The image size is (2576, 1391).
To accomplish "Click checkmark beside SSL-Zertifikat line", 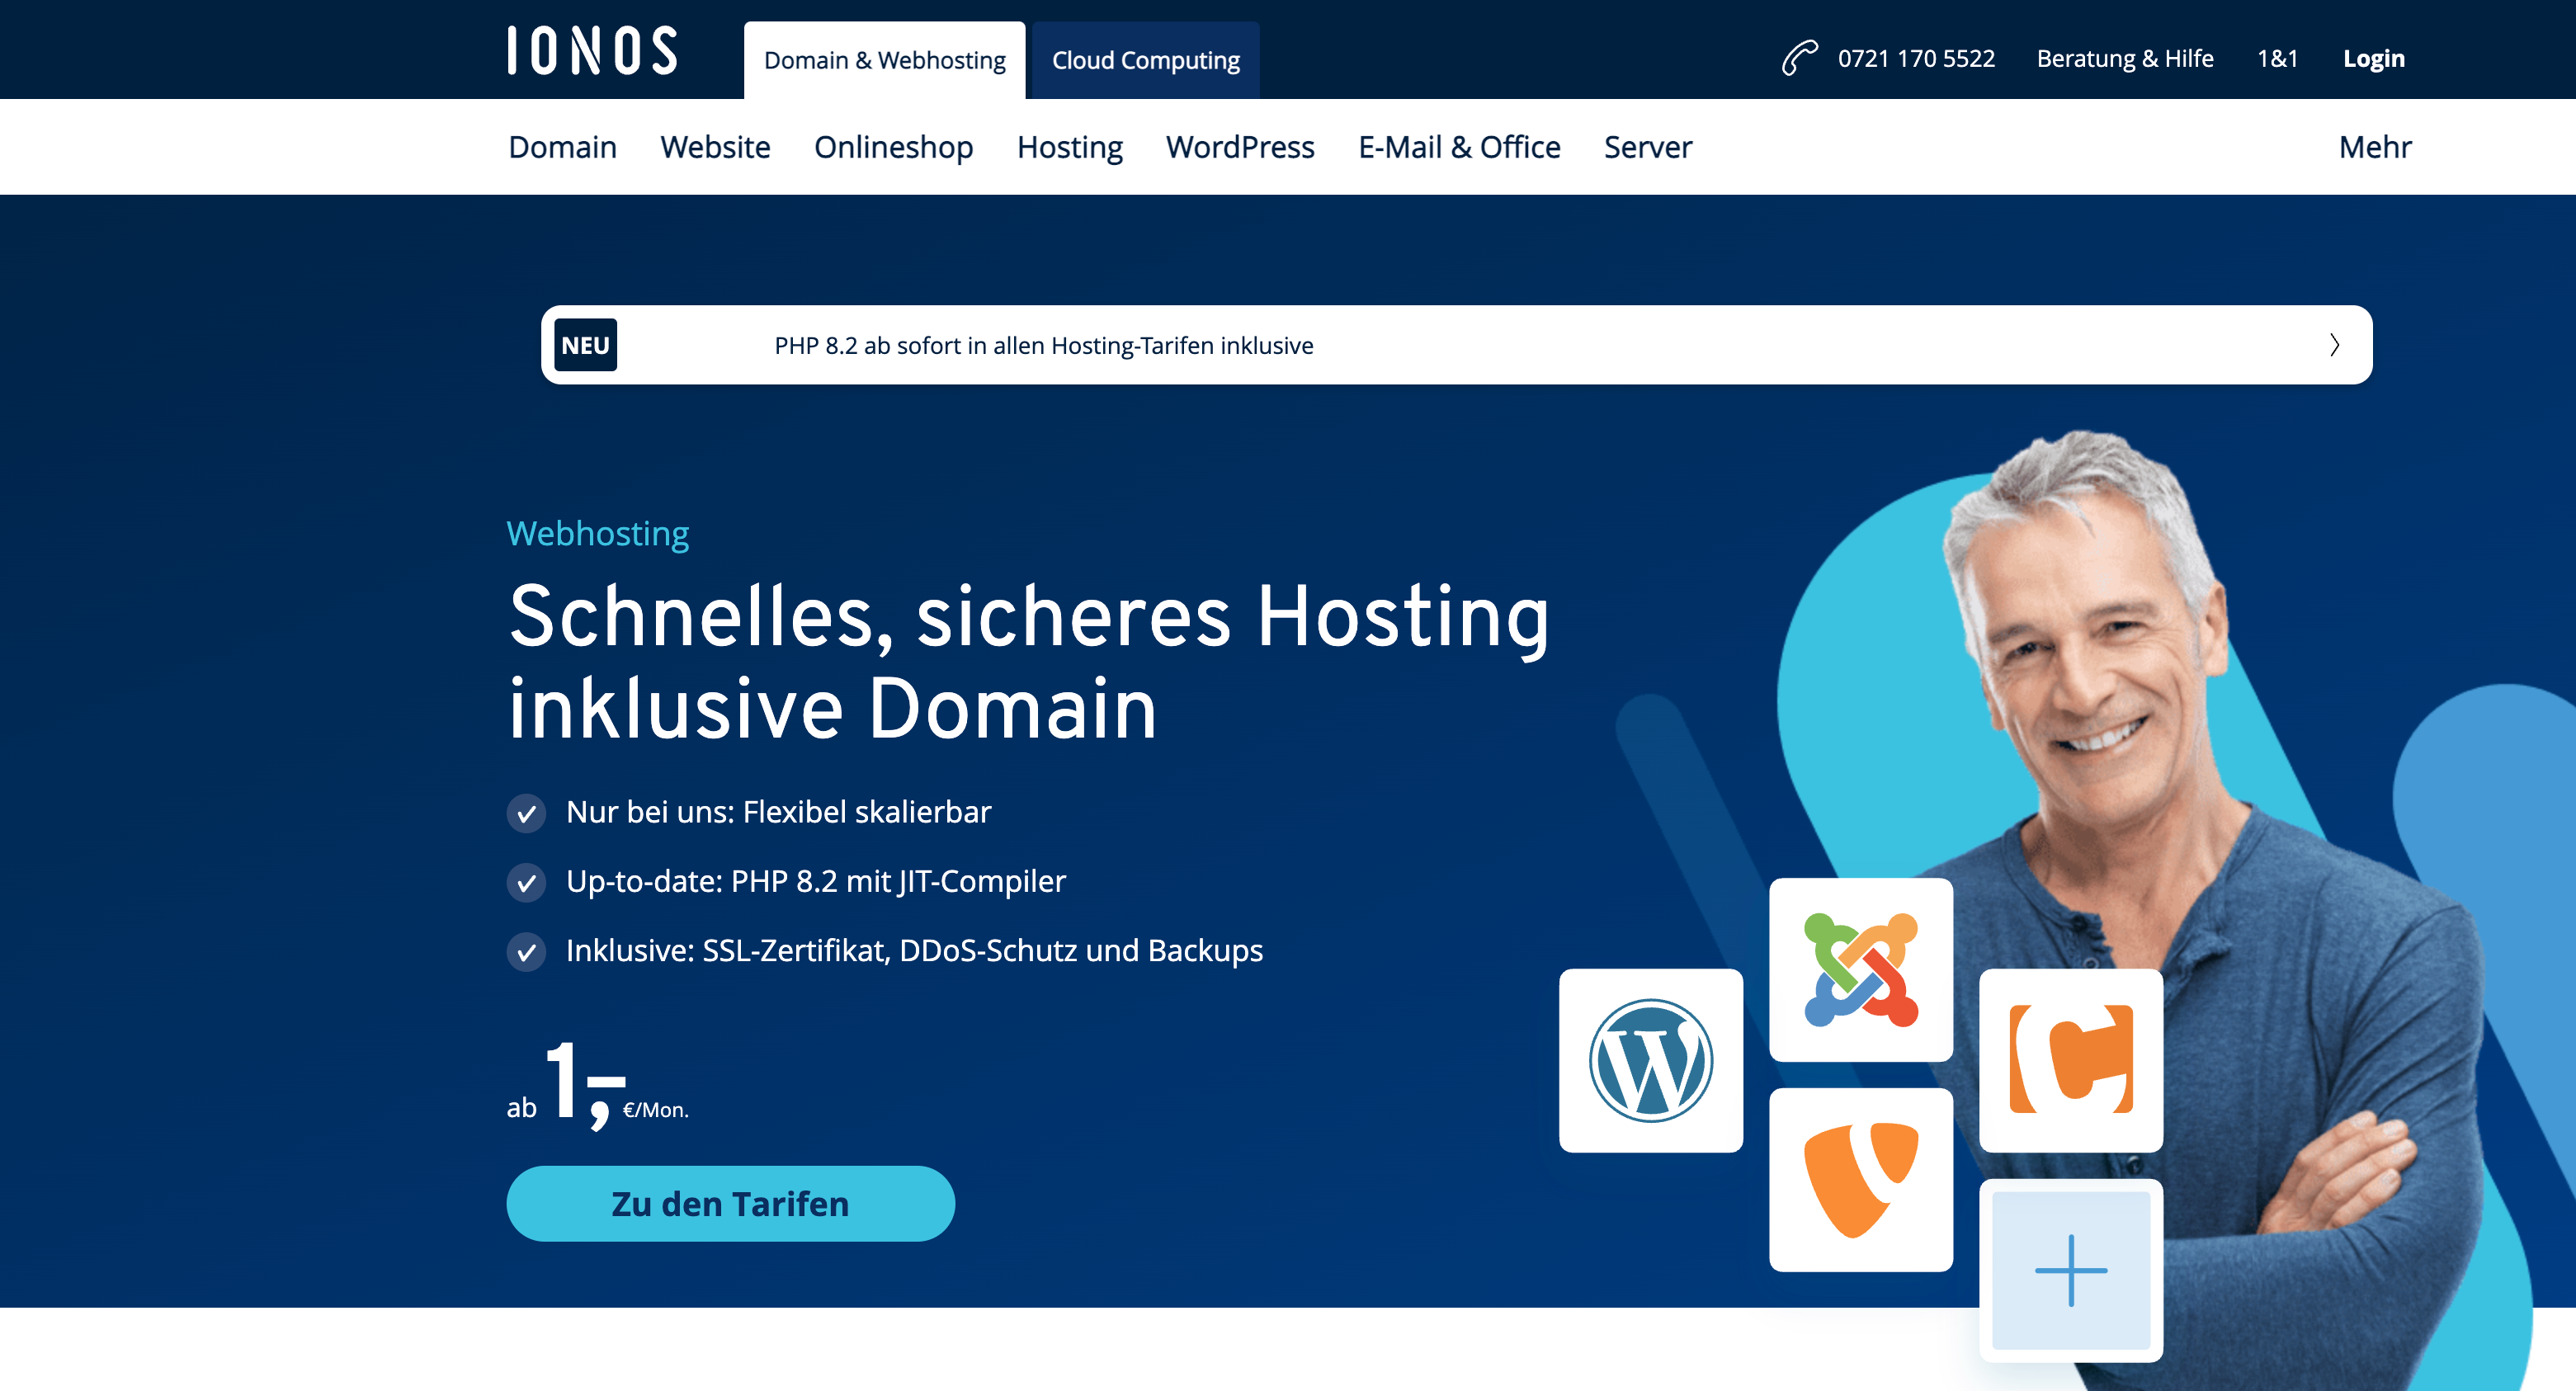I will click(526, 952).
